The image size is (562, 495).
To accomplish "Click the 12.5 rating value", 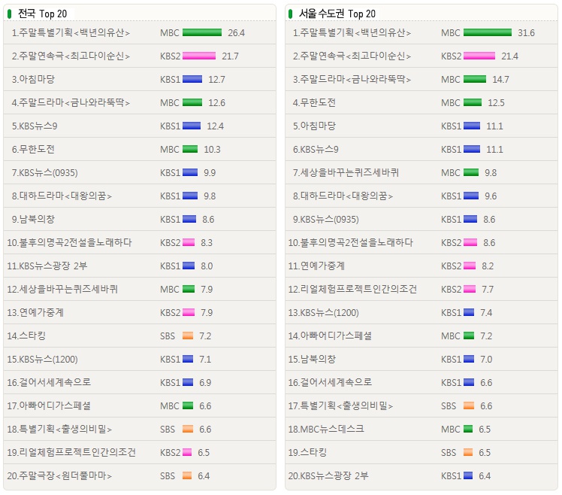I will tap(496, 103).
